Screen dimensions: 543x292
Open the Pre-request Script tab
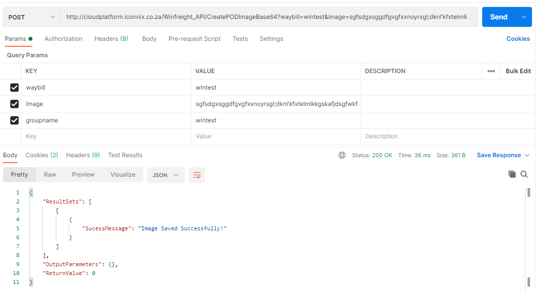194,39
